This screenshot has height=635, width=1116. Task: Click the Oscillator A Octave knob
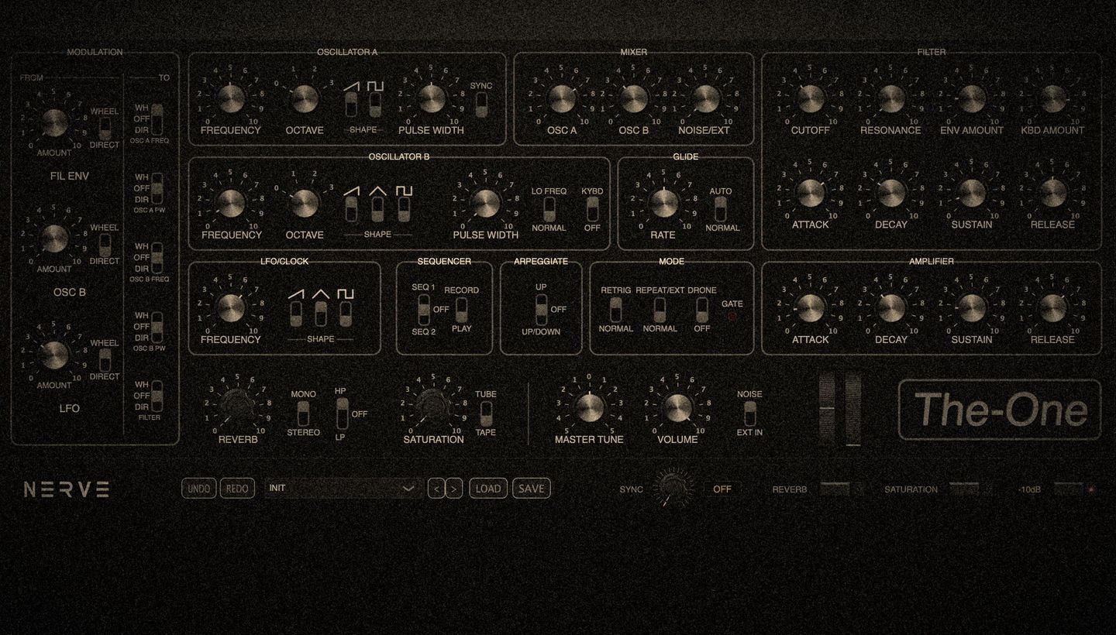pos(305,98)
